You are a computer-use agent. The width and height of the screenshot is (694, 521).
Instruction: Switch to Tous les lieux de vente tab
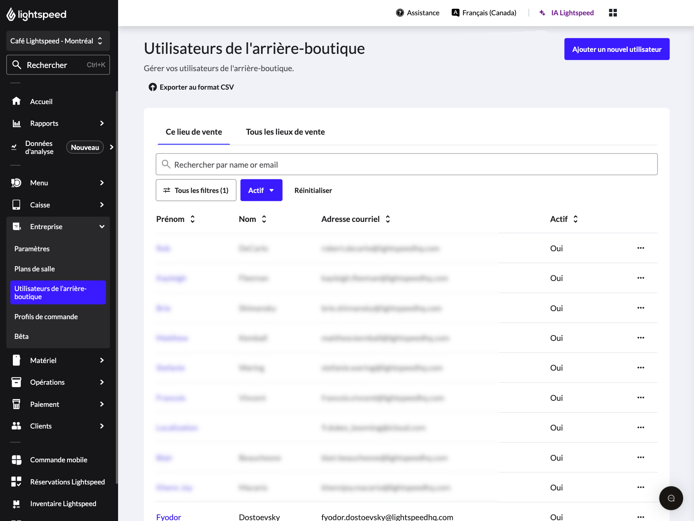pyautogui.click(x=285, y=132)
